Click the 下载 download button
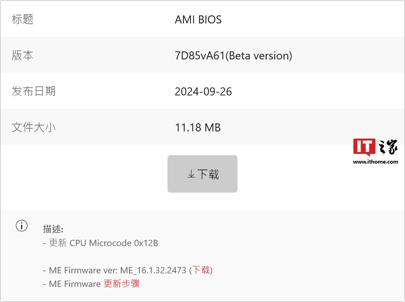Image resolution: width=405 pixels, height=302 pixels. [x=202, y=174]
